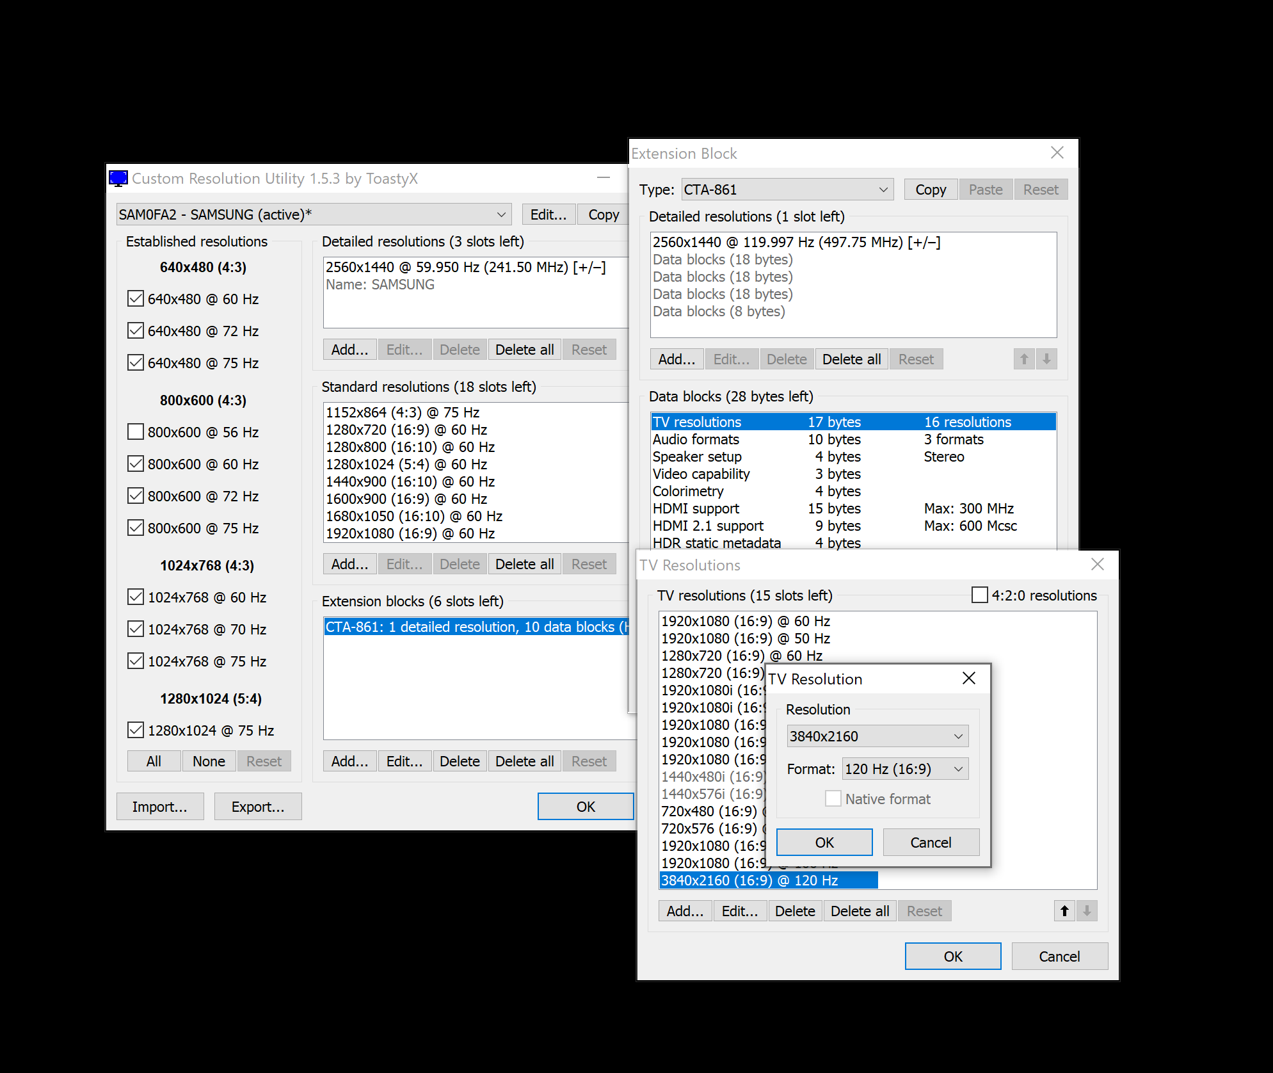Toggle the Native format checkbox

[x=833, y=798]
